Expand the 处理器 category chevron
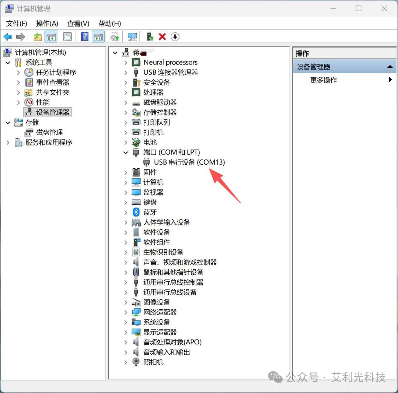Viewport: 398px width, 393px height. point(126,92)
